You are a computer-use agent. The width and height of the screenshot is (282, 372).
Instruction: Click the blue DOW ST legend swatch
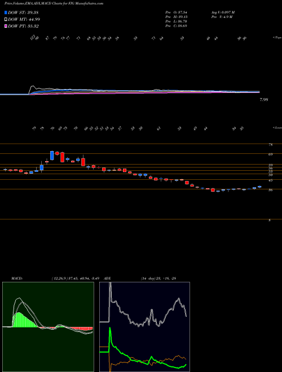(6, 12)
